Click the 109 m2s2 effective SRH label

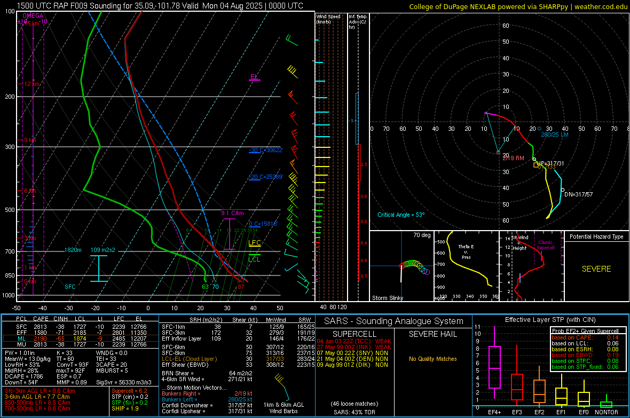(x=103, y=250)
